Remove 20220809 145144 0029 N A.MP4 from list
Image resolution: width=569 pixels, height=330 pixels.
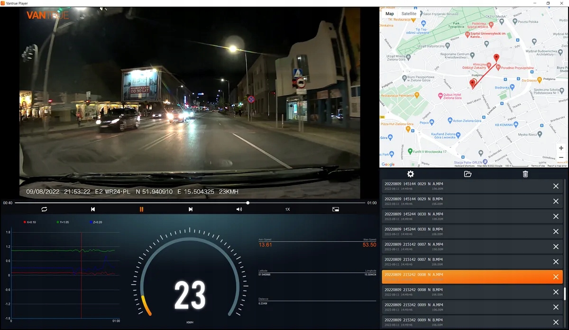pyautogui.click(x=556, y=186)
